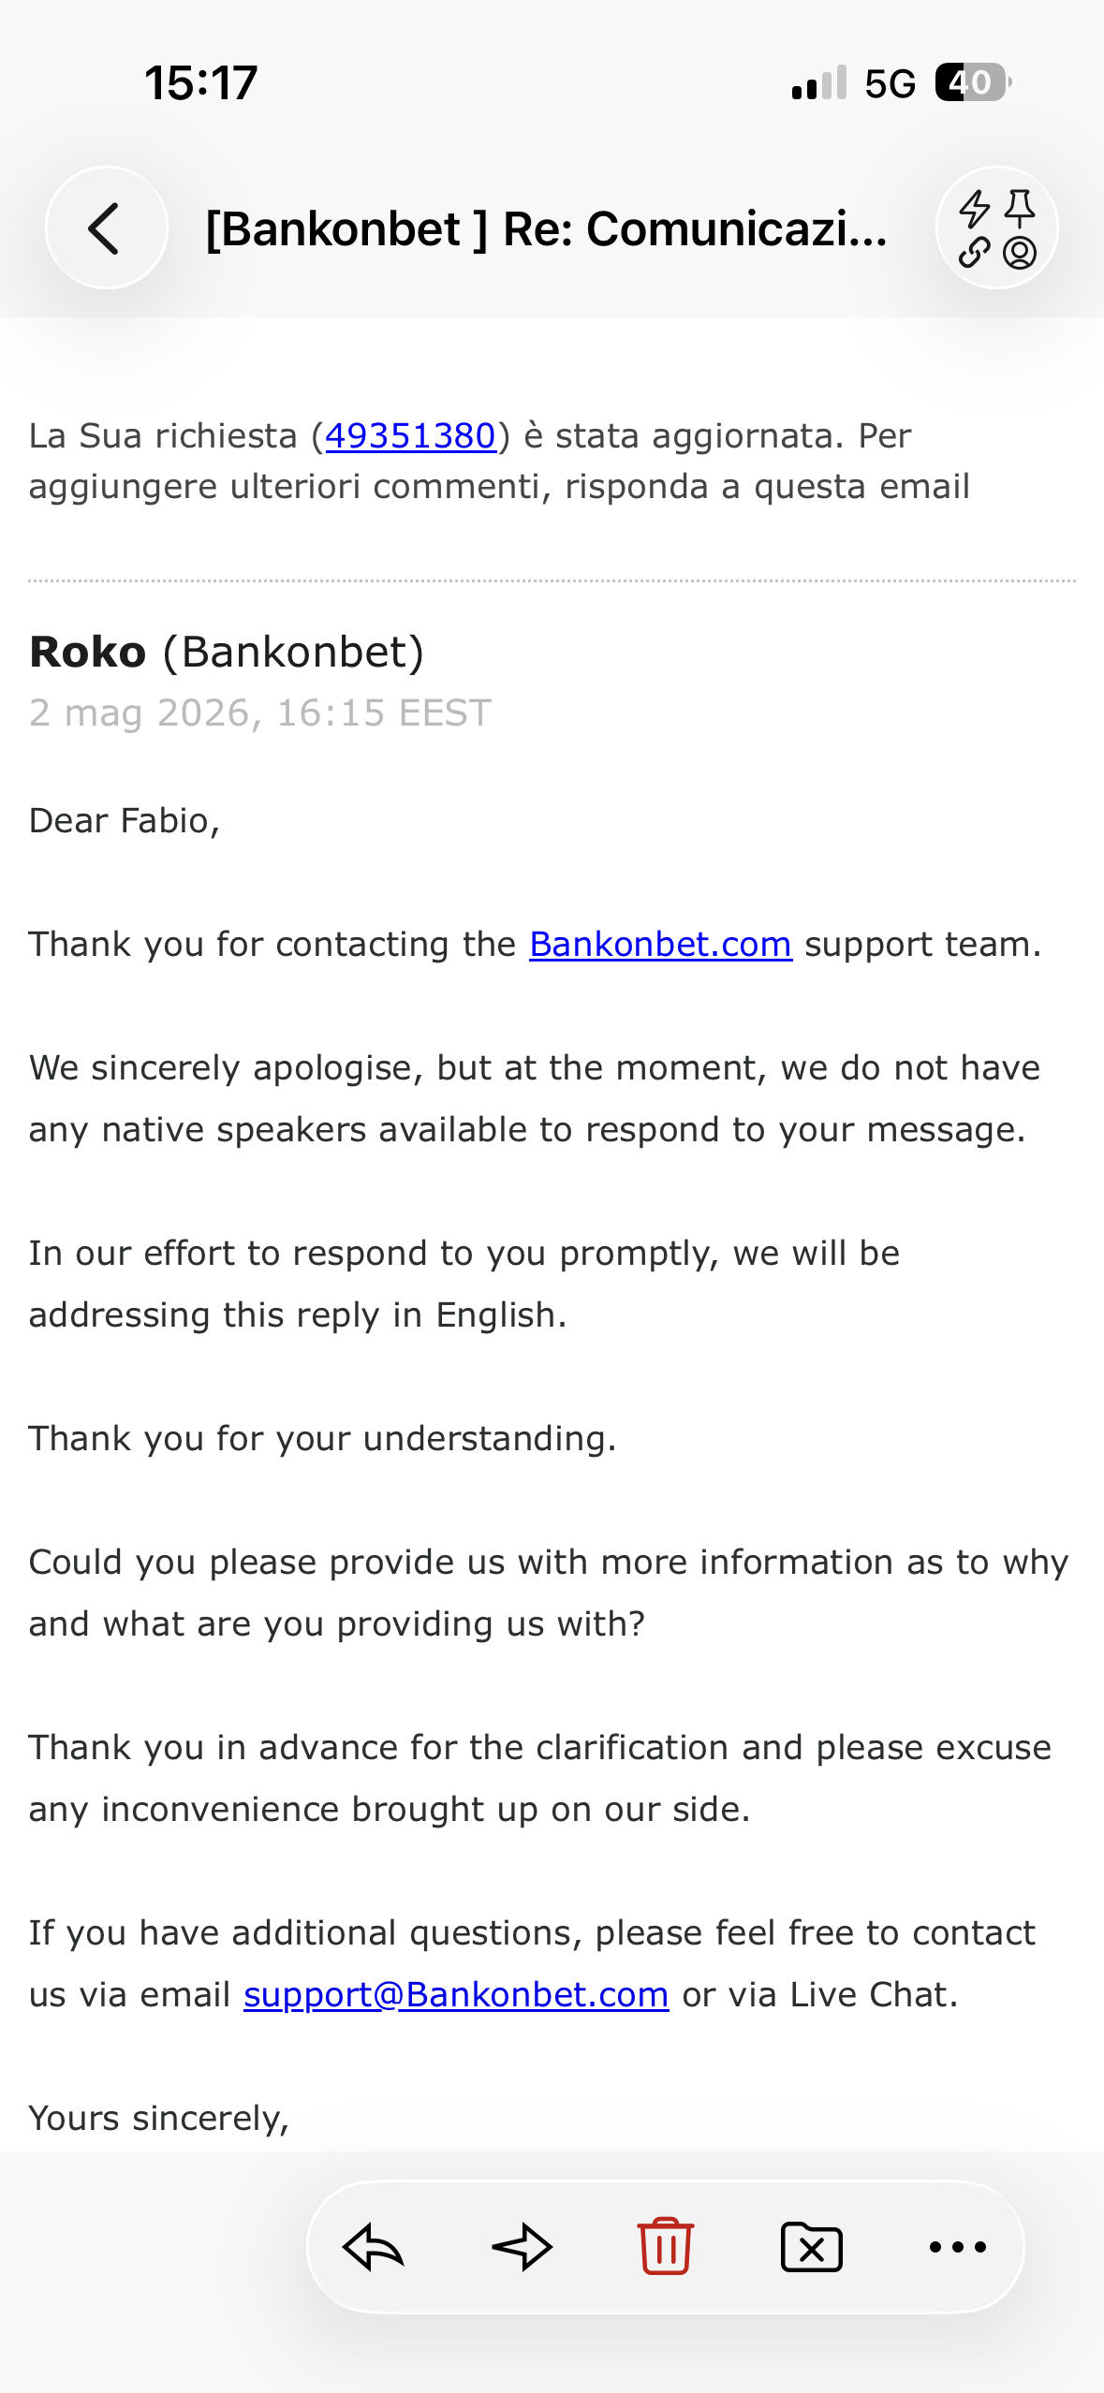Tap the forward arrow icon
The width and height of the screenshot is (1104, 2393).
pos(523,2246)
